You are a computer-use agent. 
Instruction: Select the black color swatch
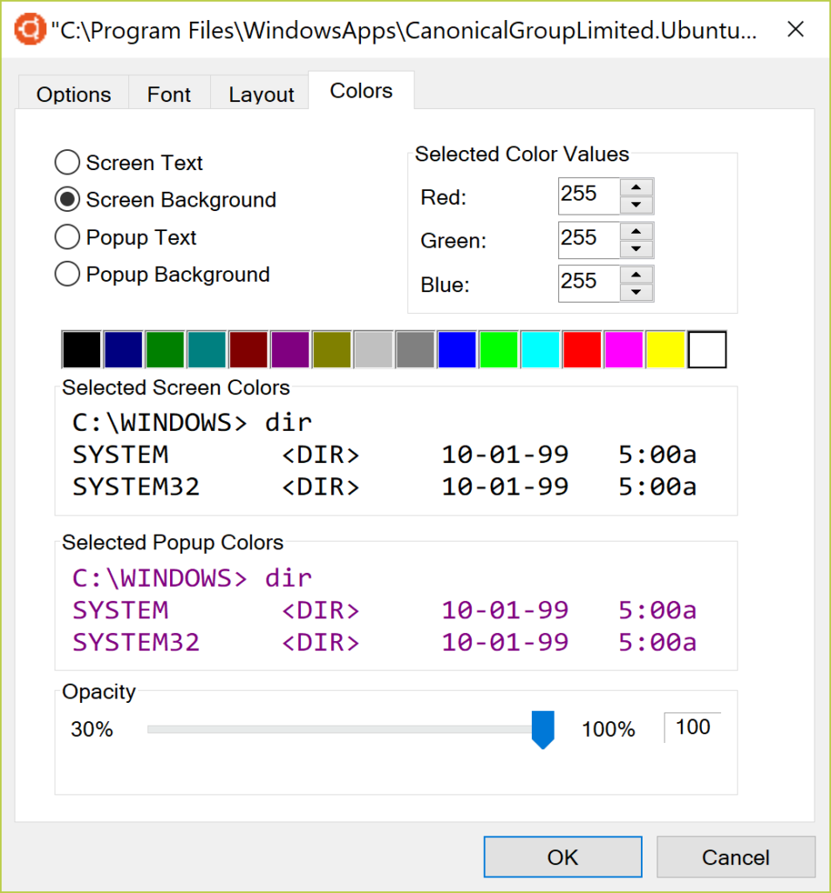pyautogui.click(x=81, y=348)
